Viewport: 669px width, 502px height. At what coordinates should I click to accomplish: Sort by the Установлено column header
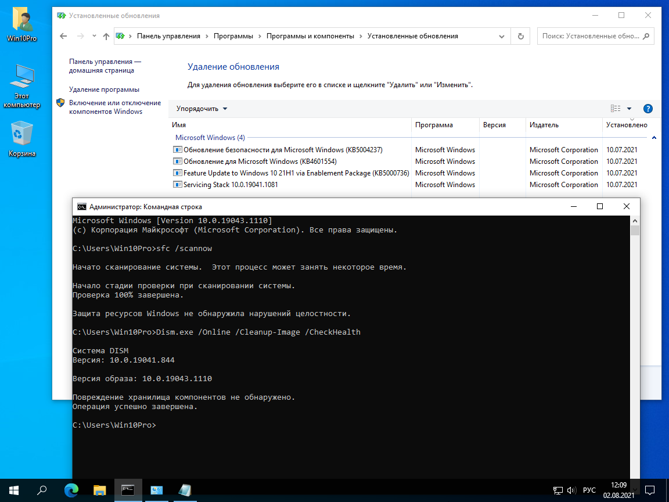point(626,125)
